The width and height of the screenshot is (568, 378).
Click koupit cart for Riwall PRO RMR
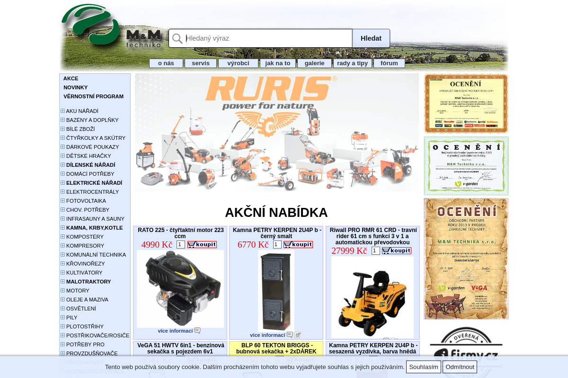pos(397,250)
